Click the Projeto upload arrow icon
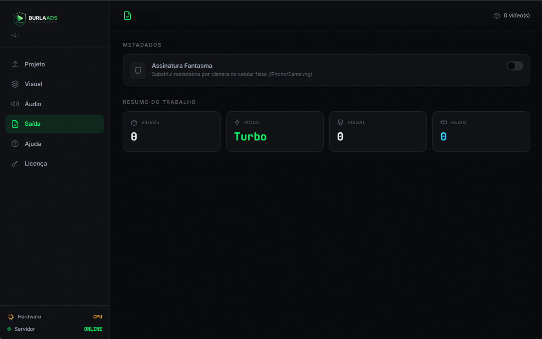Image resolution: width=542 pixels, height=339 pixels. click(15, 64)
